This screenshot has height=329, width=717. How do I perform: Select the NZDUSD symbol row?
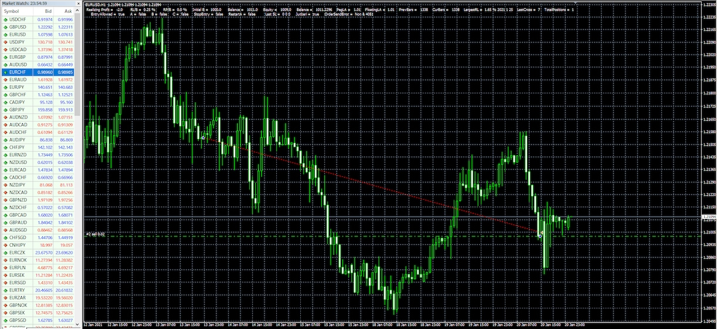(38, 162)
